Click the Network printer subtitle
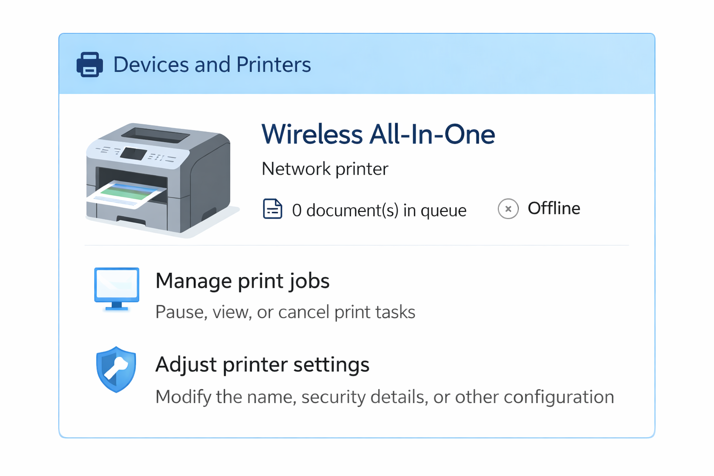This screenshot has height=476, width=714. pos(324,169)
